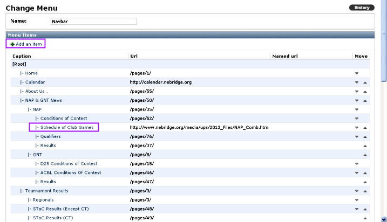Move Schedule of Club Games up

pos(365,128)
